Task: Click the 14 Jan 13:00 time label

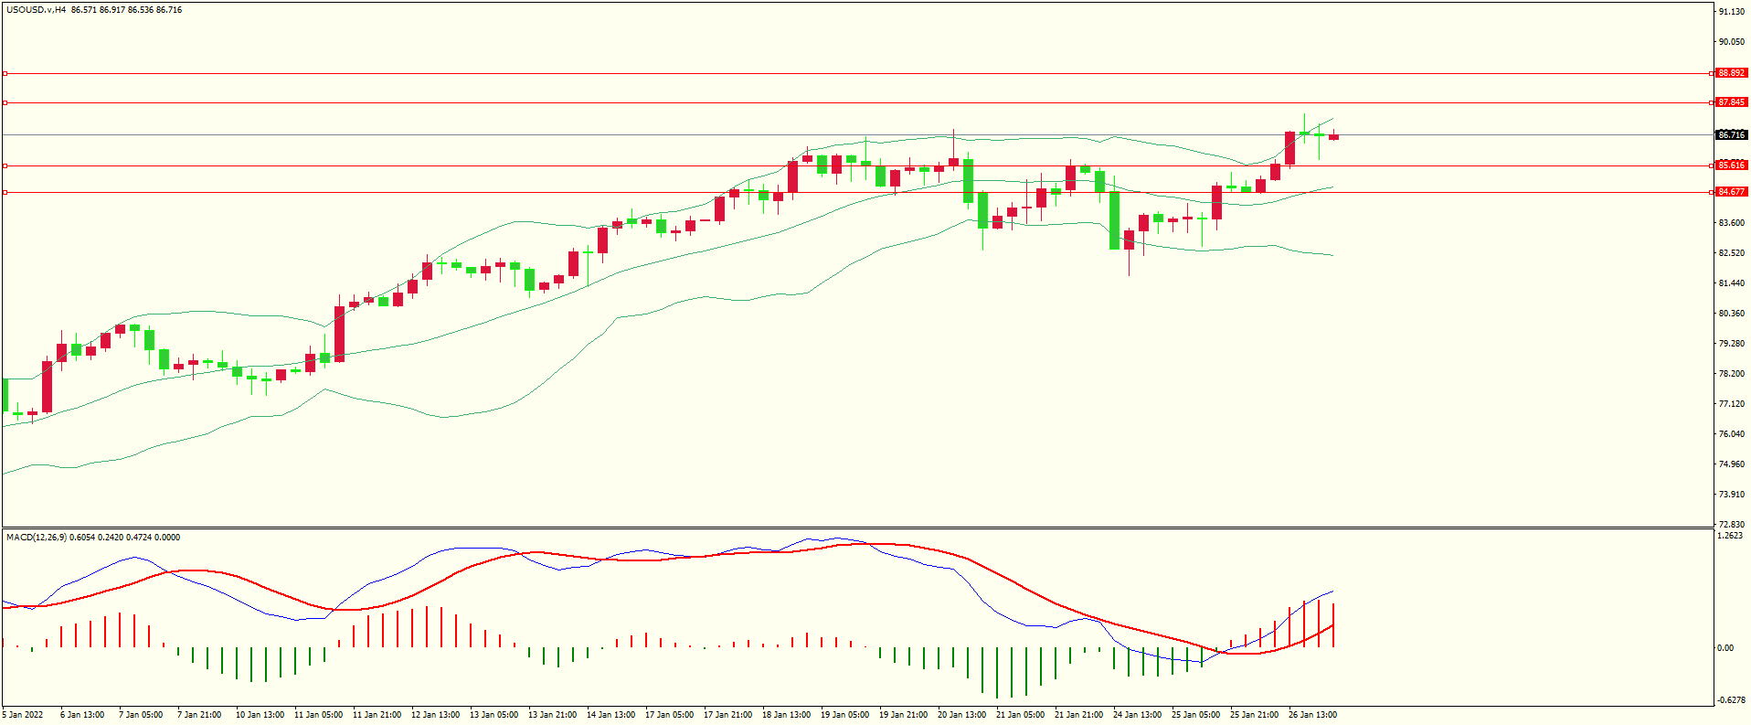Action: coord(610,715)
